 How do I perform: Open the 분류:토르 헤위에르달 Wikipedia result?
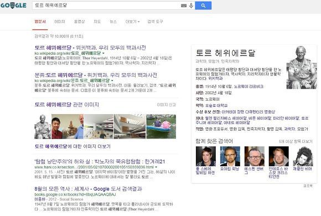96,75
